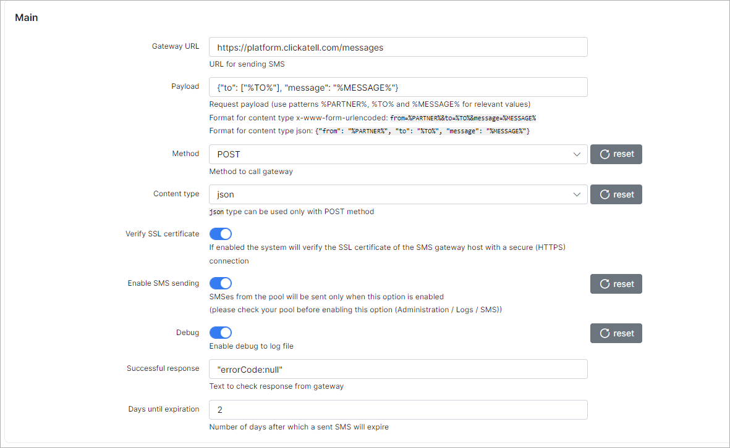Viewport: 730px width, 448px height.
Task: Reset the Method setting
Action: (616, 154)
